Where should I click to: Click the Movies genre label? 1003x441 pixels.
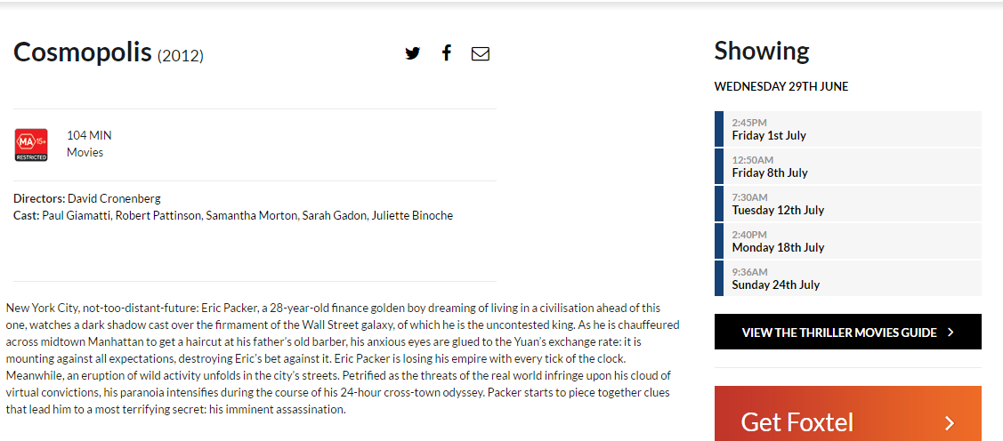point(85,152)
